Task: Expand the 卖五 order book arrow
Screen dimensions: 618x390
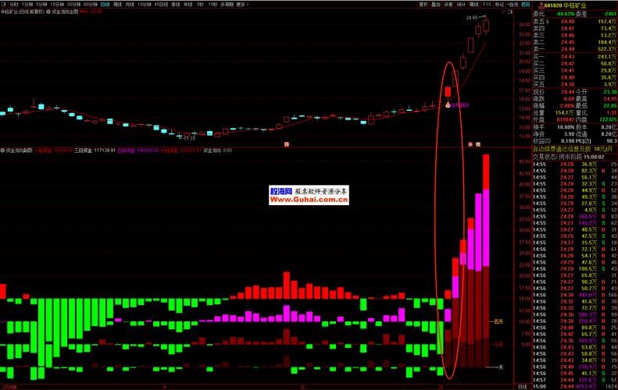Action: (x=548, y=22)
